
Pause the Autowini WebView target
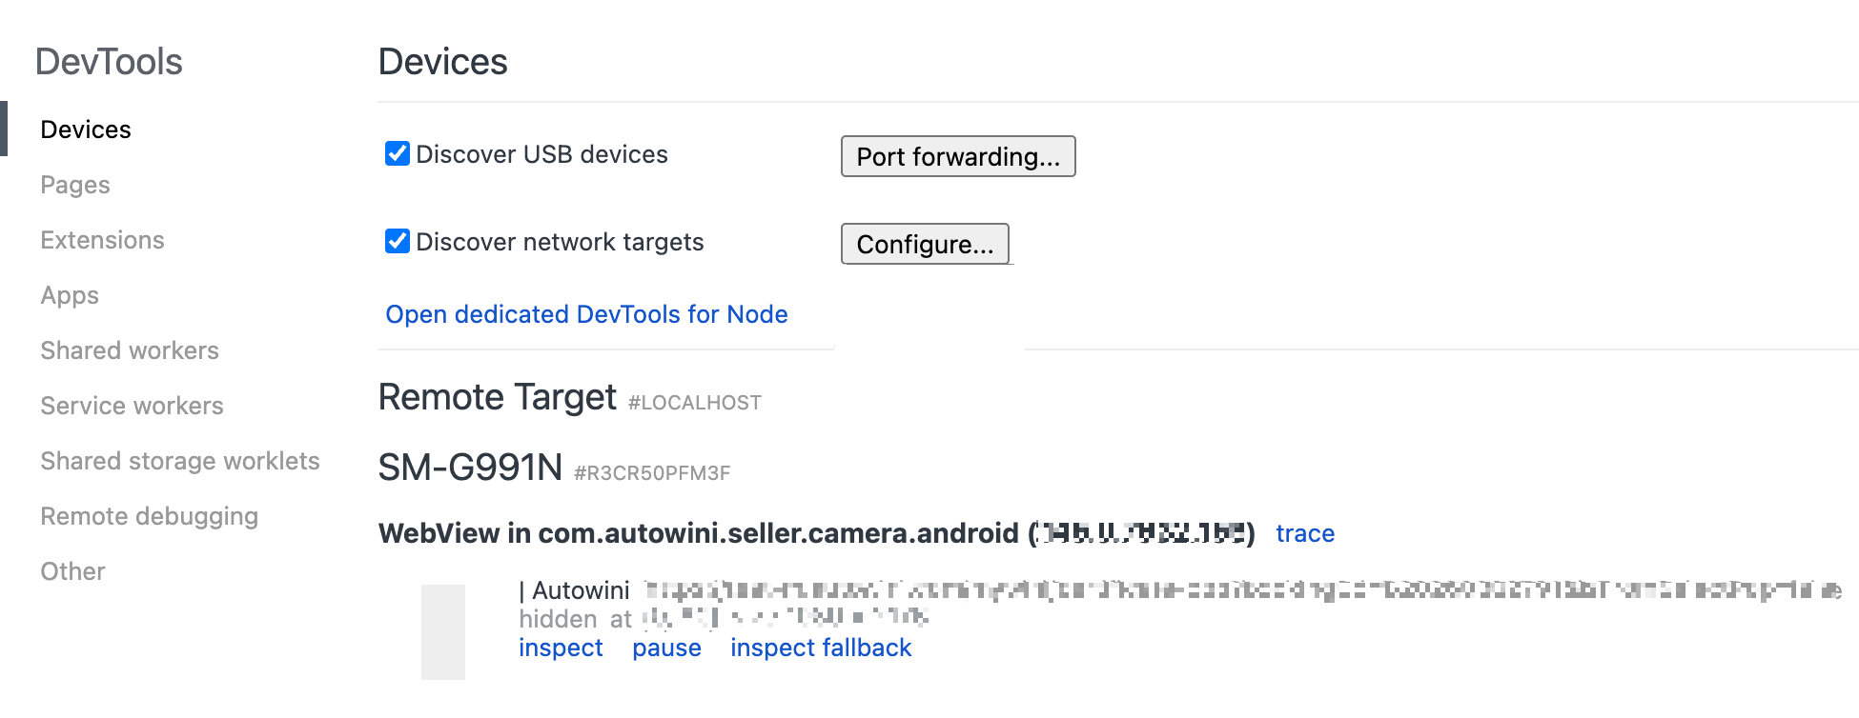(666, 648)
